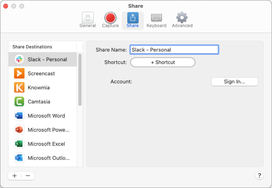Select the Camtasia destination label

tap(39, 101)
